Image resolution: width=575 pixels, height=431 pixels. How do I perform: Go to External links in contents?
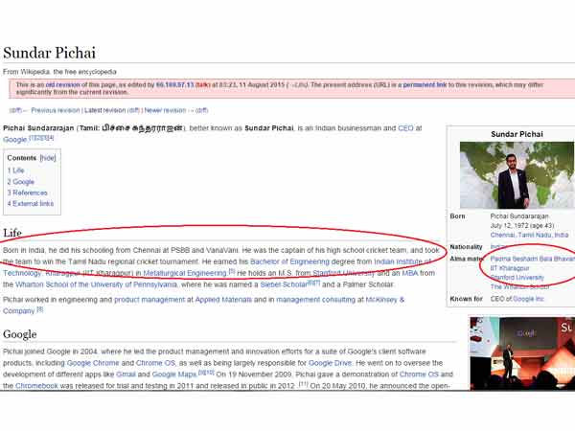pyautogui.click(x=33, y=204)
